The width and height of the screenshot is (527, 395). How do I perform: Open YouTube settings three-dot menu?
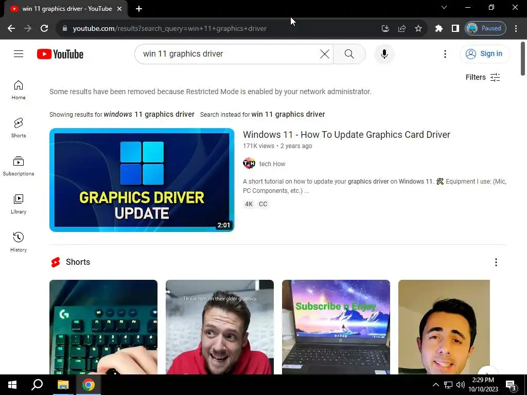click(445, 54)
